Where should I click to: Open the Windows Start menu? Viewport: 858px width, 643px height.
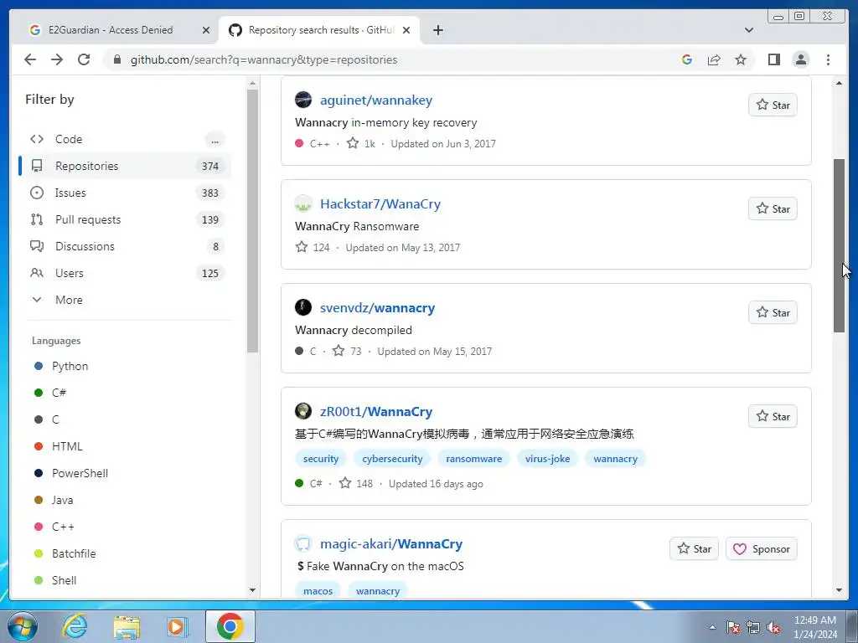(x=23, y=626)
